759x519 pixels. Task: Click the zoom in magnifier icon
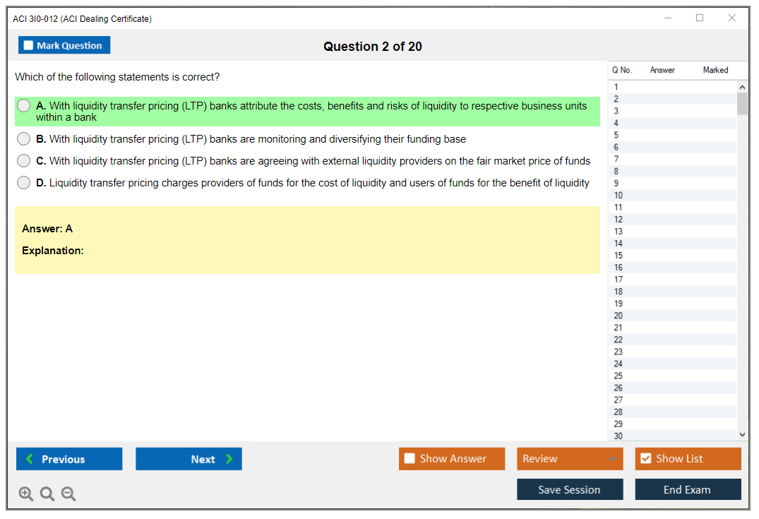(x=26, y=494)
